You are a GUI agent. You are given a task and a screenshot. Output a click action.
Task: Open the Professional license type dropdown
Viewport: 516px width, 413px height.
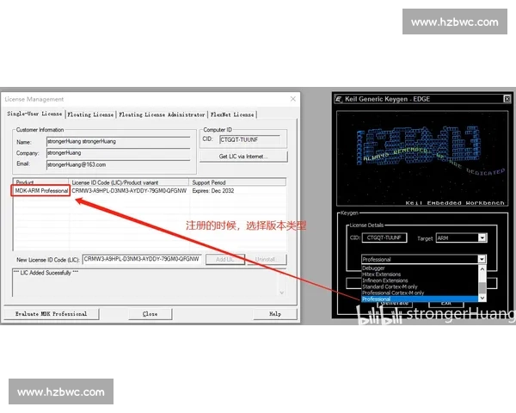(482, 259)
